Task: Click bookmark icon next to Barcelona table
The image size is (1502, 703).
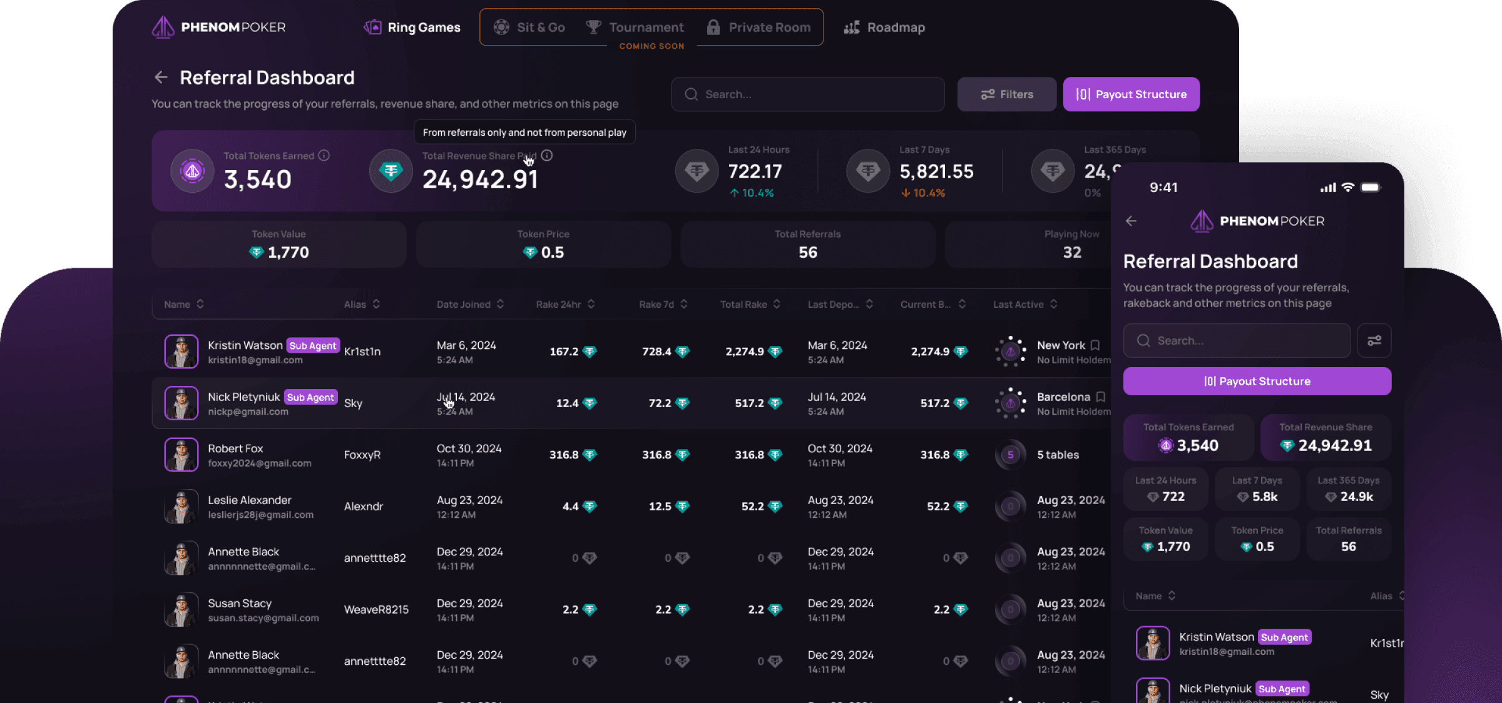Action: pos(1101,397)
